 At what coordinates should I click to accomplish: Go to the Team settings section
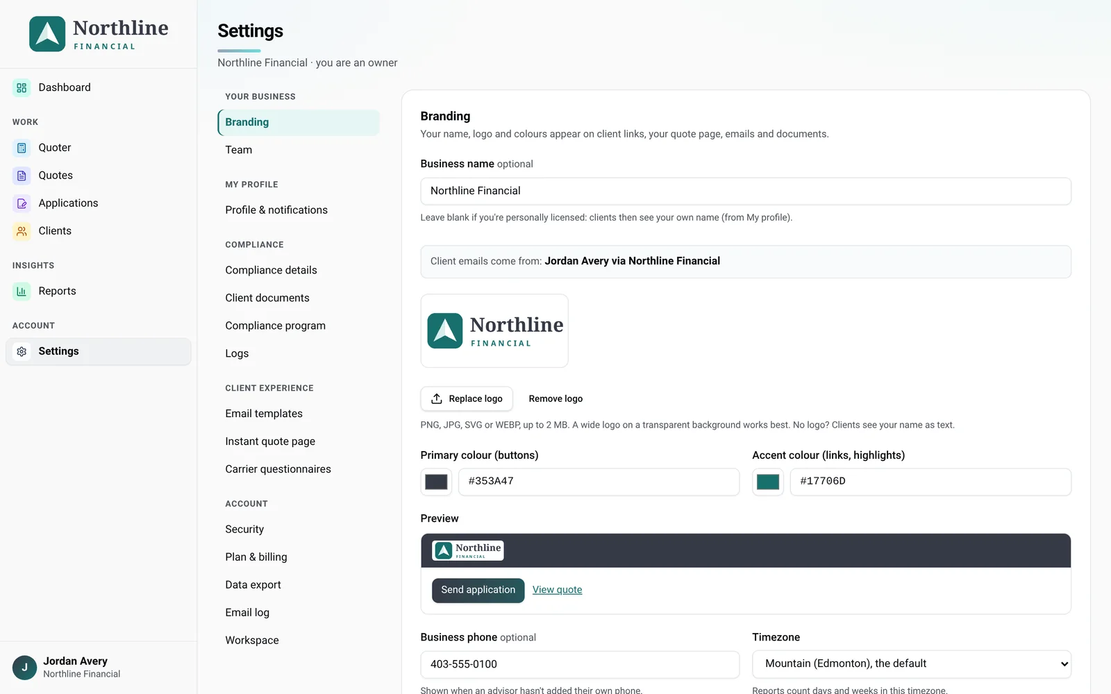click(x=299, y=150)
